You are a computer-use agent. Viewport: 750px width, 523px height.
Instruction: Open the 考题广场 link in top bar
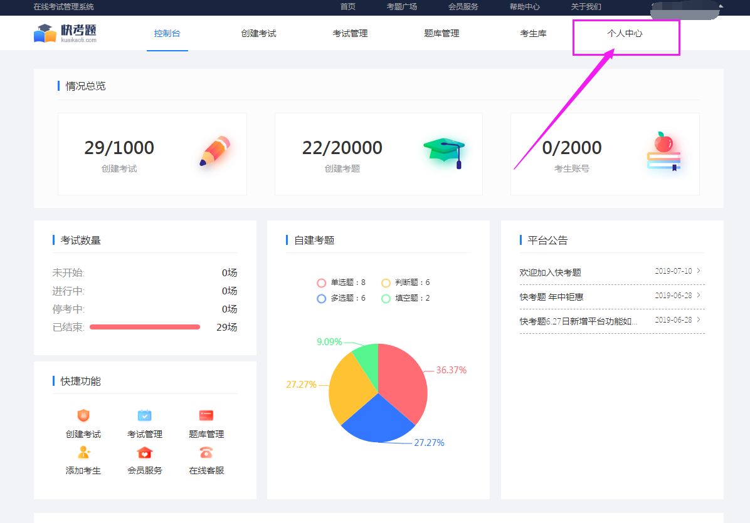pyautogui.click(x=402, y=7)
